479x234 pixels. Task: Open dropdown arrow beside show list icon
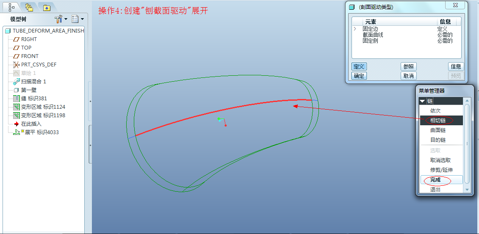click(82, 19)
